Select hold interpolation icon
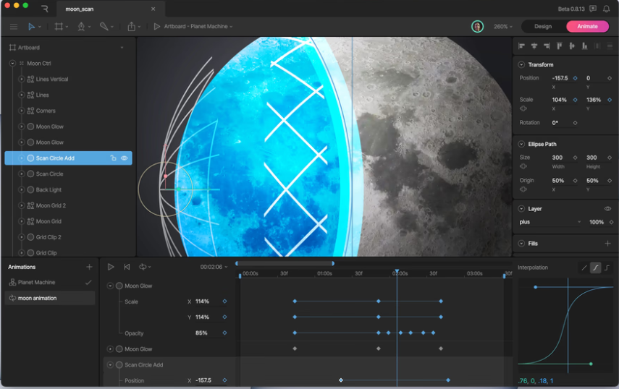 click(x=607, y=268)
